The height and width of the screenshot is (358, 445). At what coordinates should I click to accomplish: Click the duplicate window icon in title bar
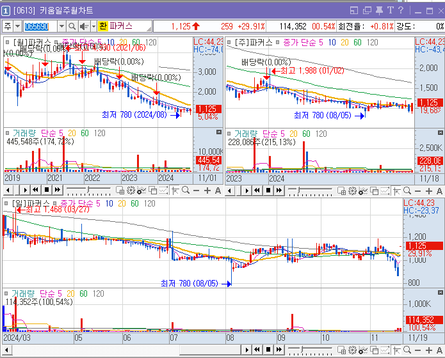[367, 10]
